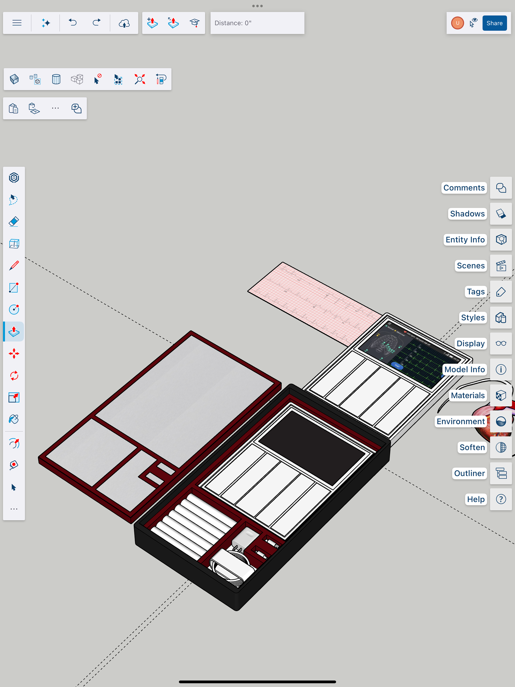Expand the top window three-dot handle
Viewport: 515px width, 687px height.
click(257, 6)
